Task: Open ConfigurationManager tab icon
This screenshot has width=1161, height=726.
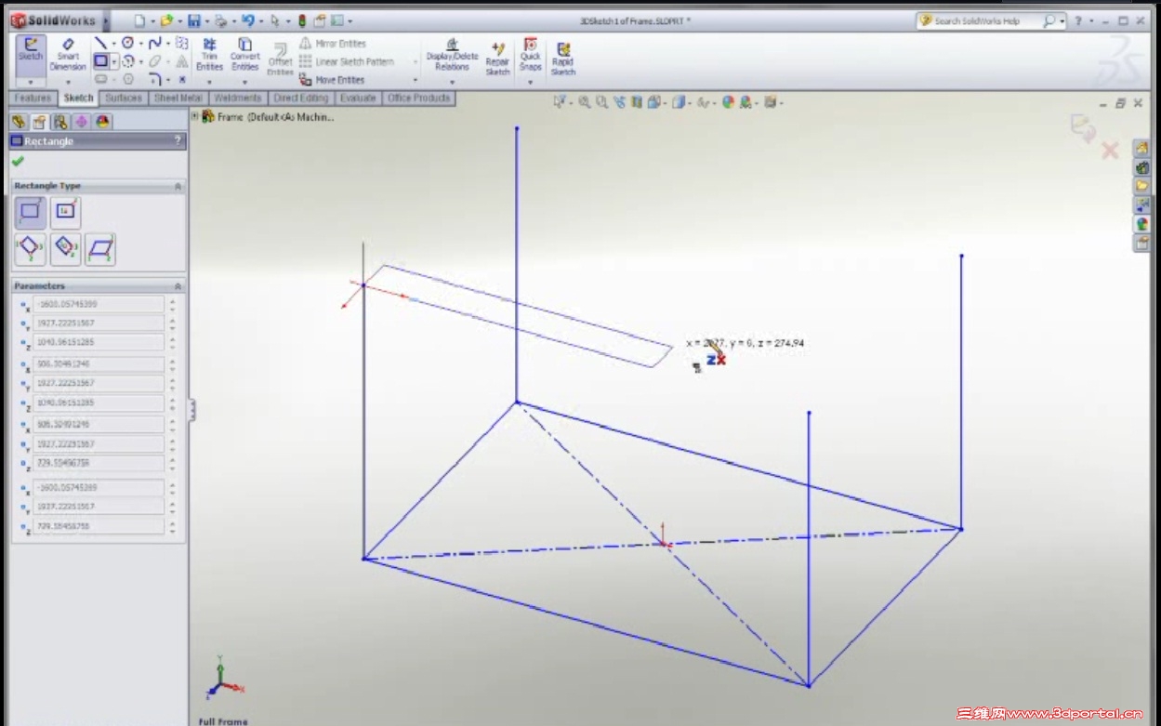Action: [x=60, y=122]
